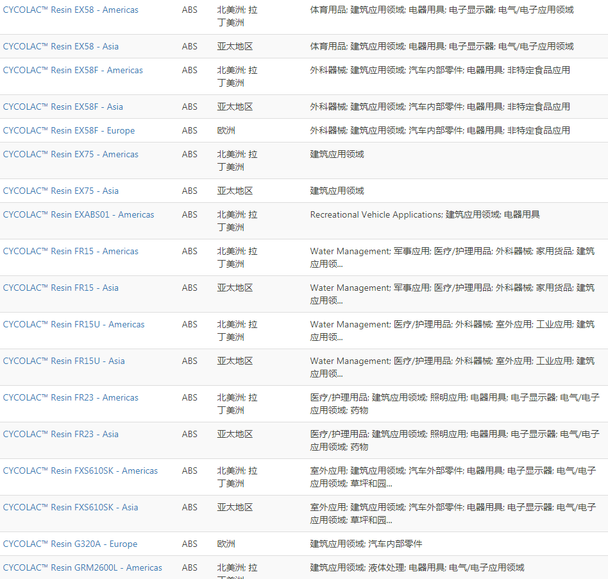608x579 pixels.
Task: Click 亚太地区 in EX58F - Asia row
Action: click(235, 107)
